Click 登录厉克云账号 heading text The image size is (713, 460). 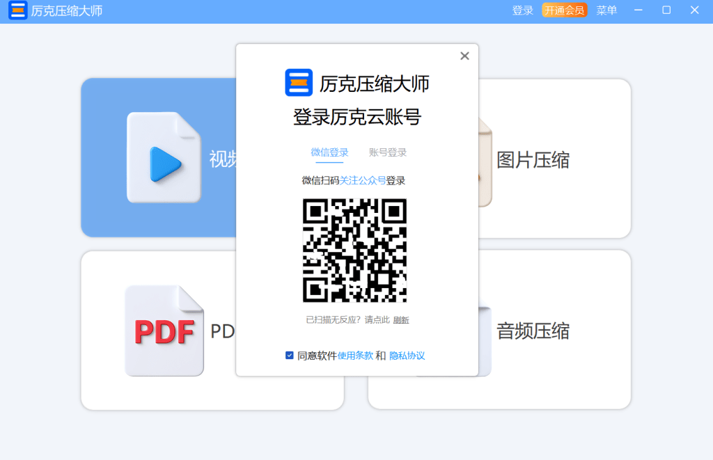(x=357, y=118)
